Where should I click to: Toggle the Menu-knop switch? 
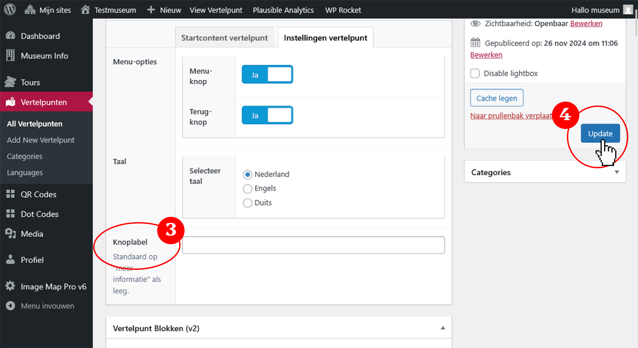[x=267, y=75]
